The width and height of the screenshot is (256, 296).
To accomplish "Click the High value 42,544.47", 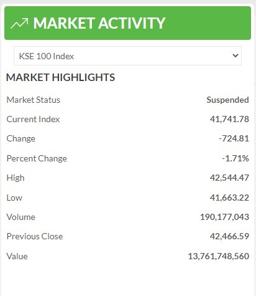I will coord(229,178).
